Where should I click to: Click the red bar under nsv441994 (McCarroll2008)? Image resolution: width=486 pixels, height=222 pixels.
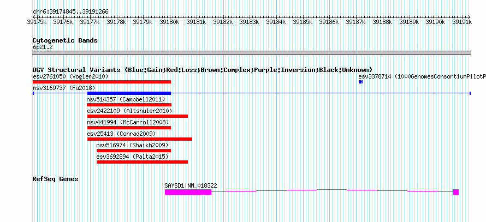click(x=129, y=128)
